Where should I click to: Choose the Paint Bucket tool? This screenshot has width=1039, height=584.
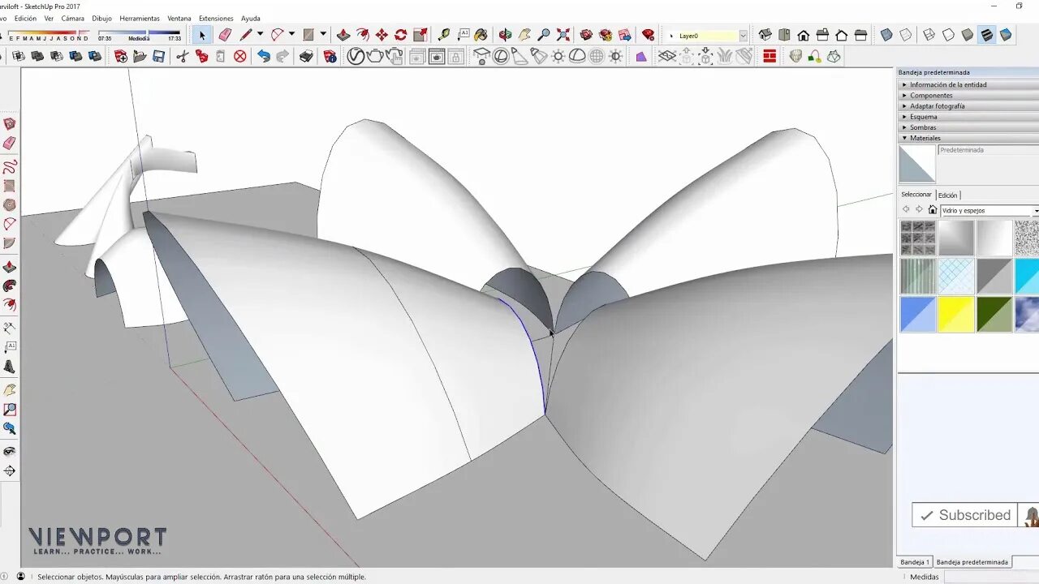point(481,35)
